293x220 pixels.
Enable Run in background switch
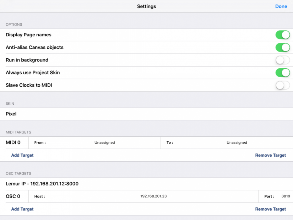(282, 60)
